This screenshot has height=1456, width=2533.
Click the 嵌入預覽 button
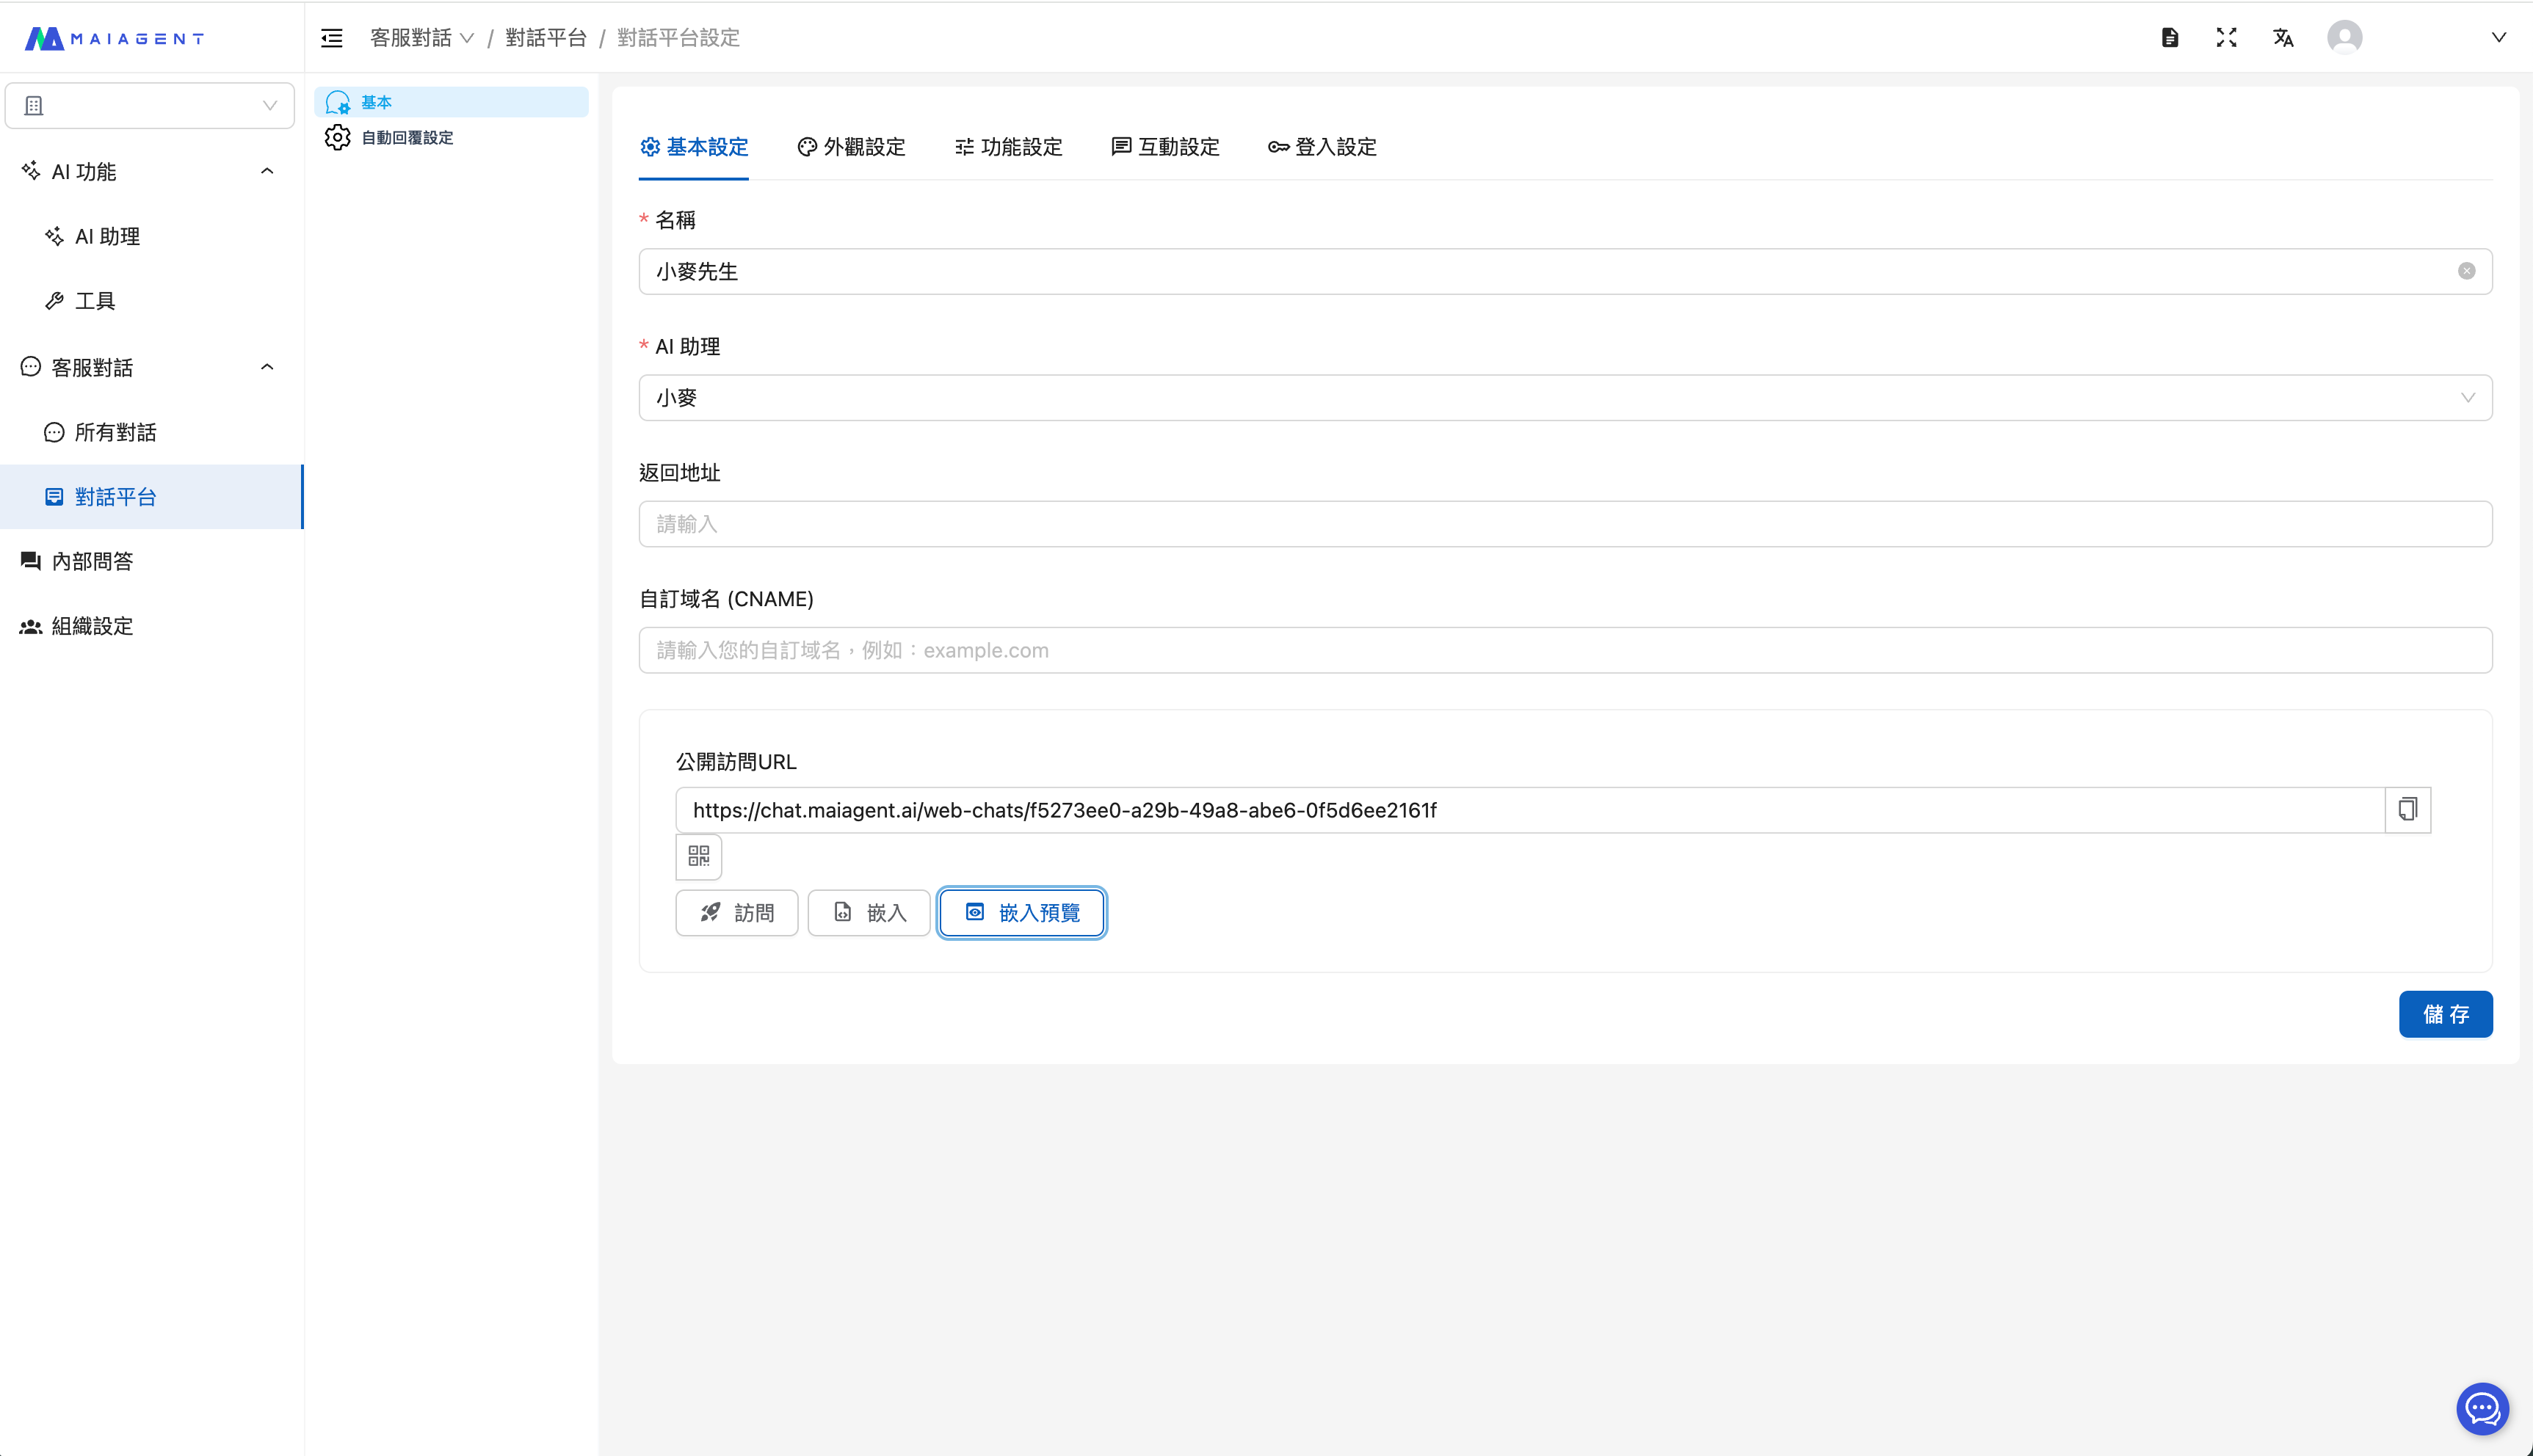coord(1021,912)
